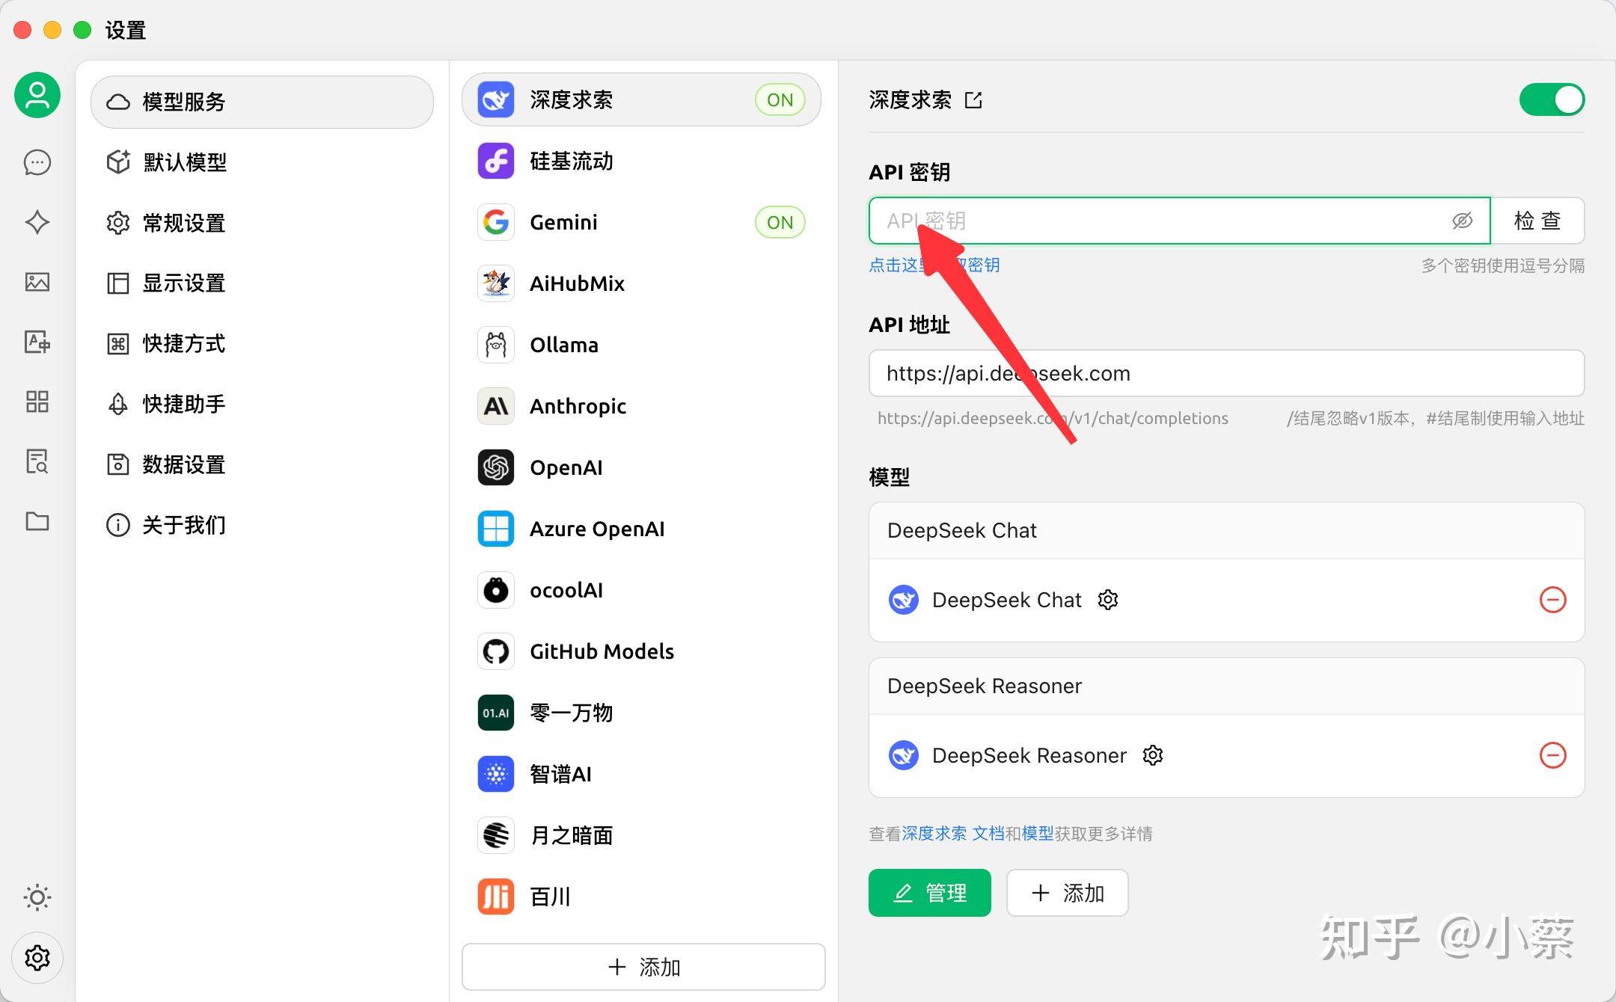
Task: Select the ocoolAI provider
Action: click(x=641, y=590)
